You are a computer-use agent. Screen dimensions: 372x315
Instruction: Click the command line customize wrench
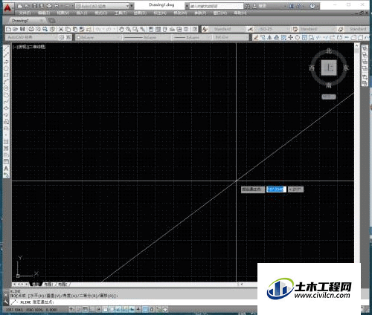tap(6, 302)
